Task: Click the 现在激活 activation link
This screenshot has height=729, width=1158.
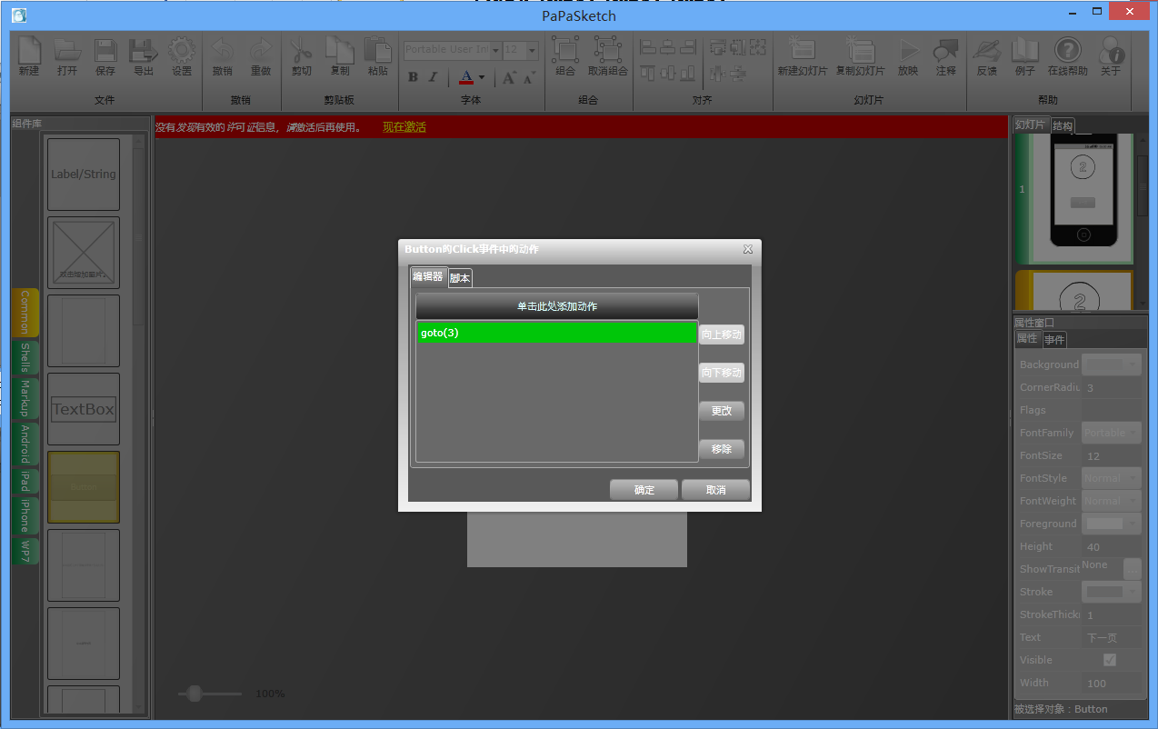Action: pyautogui.click(x=404, y=127)
